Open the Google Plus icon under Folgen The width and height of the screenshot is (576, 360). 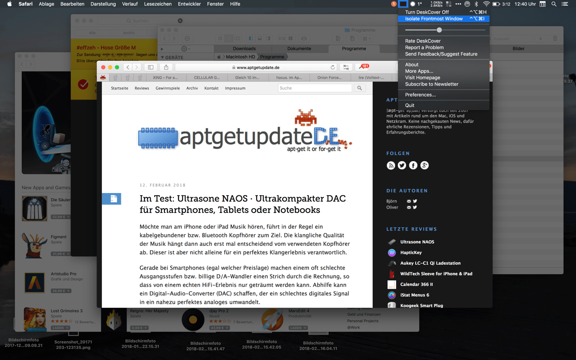(424, 165)
